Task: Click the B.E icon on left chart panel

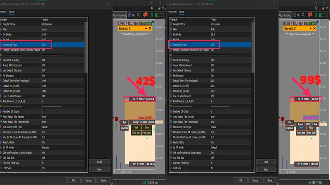Action: (126, 23)
